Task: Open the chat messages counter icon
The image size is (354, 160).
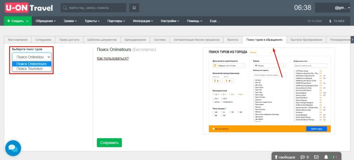Action: [305, 157]
